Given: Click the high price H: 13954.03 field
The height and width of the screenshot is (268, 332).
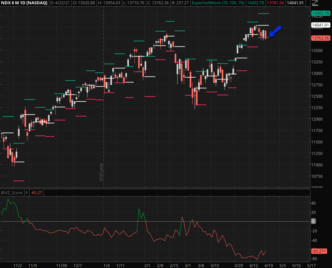Looking at the screenshot, I should [x=108, y=3].
